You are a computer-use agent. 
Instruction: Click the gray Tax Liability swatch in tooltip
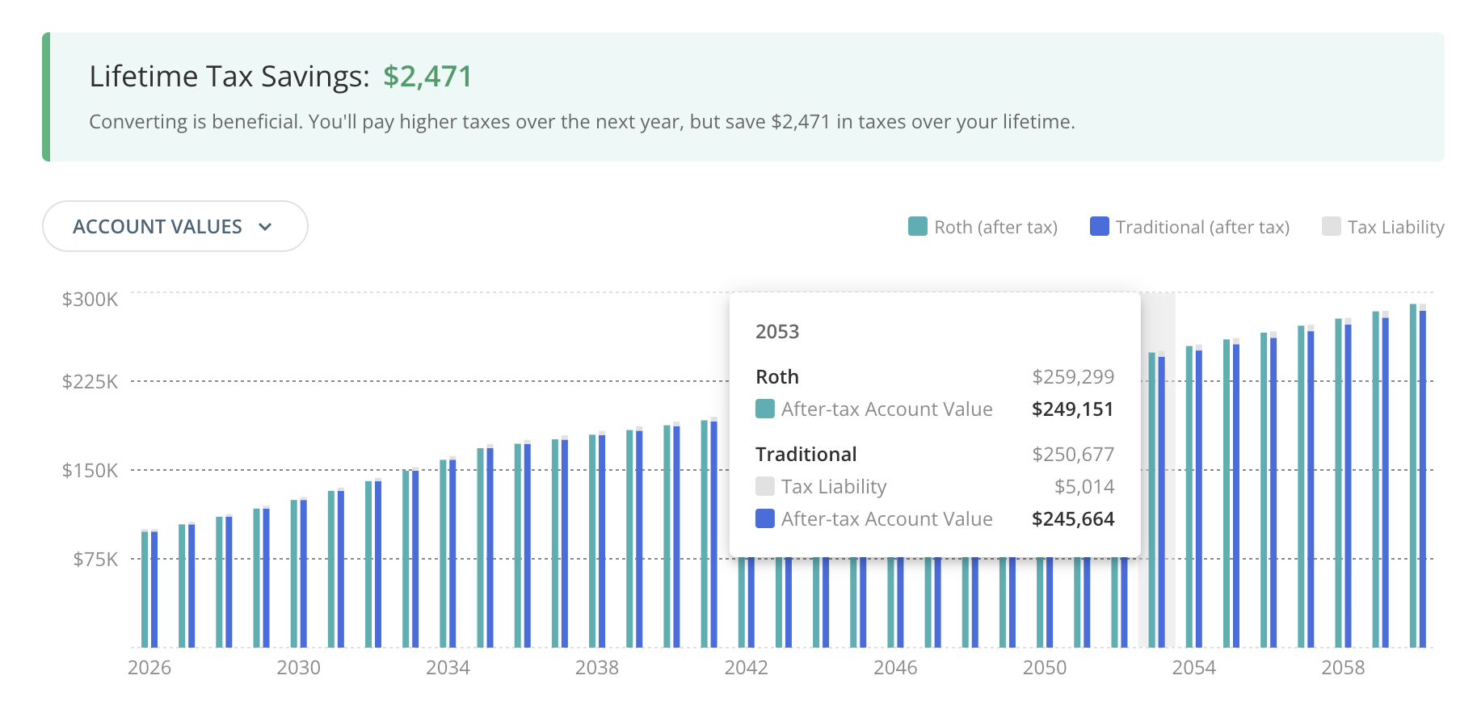[x=765, y=486]
